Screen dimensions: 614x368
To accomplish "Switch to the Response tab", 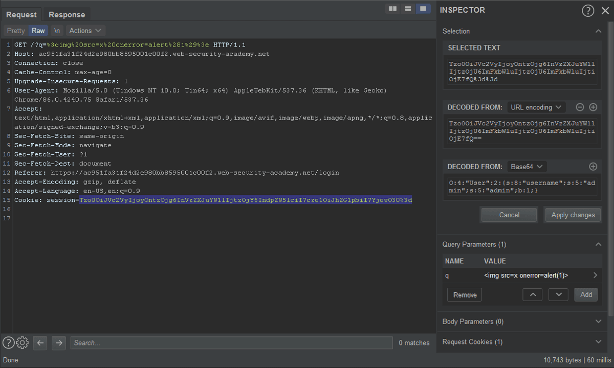I will (x=67, y=15).
